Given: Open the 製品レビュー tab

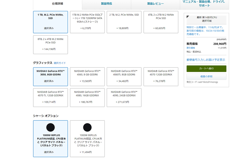Looking at the screenshot, I should (x=156, y=4).
